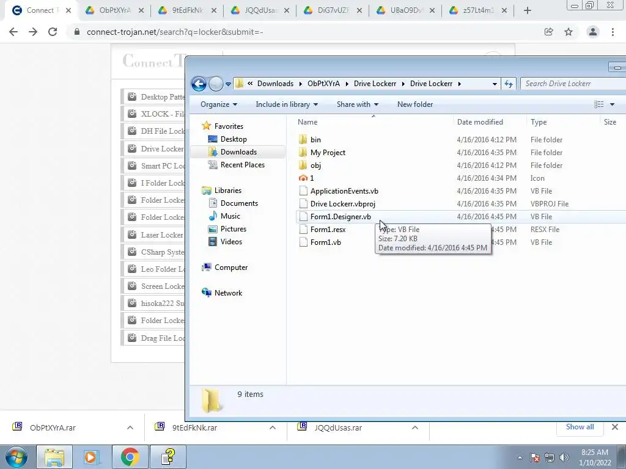Select Downloads in the breadcrumb path

275,84
